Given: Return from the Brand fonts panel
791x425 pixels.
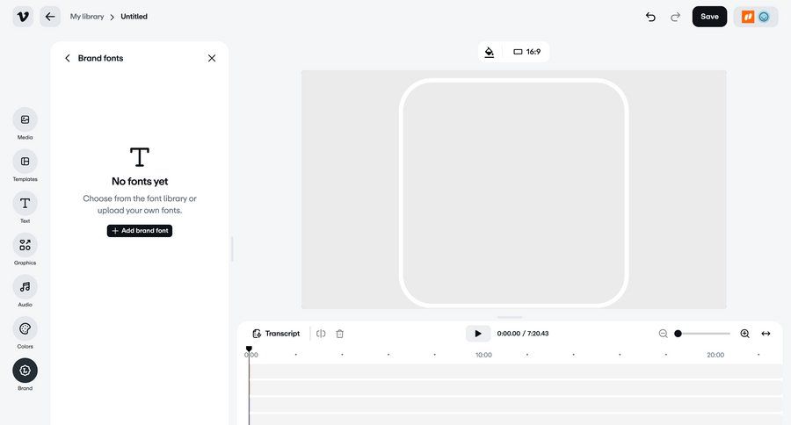Looking at the screenshot, I should (68, 58).
